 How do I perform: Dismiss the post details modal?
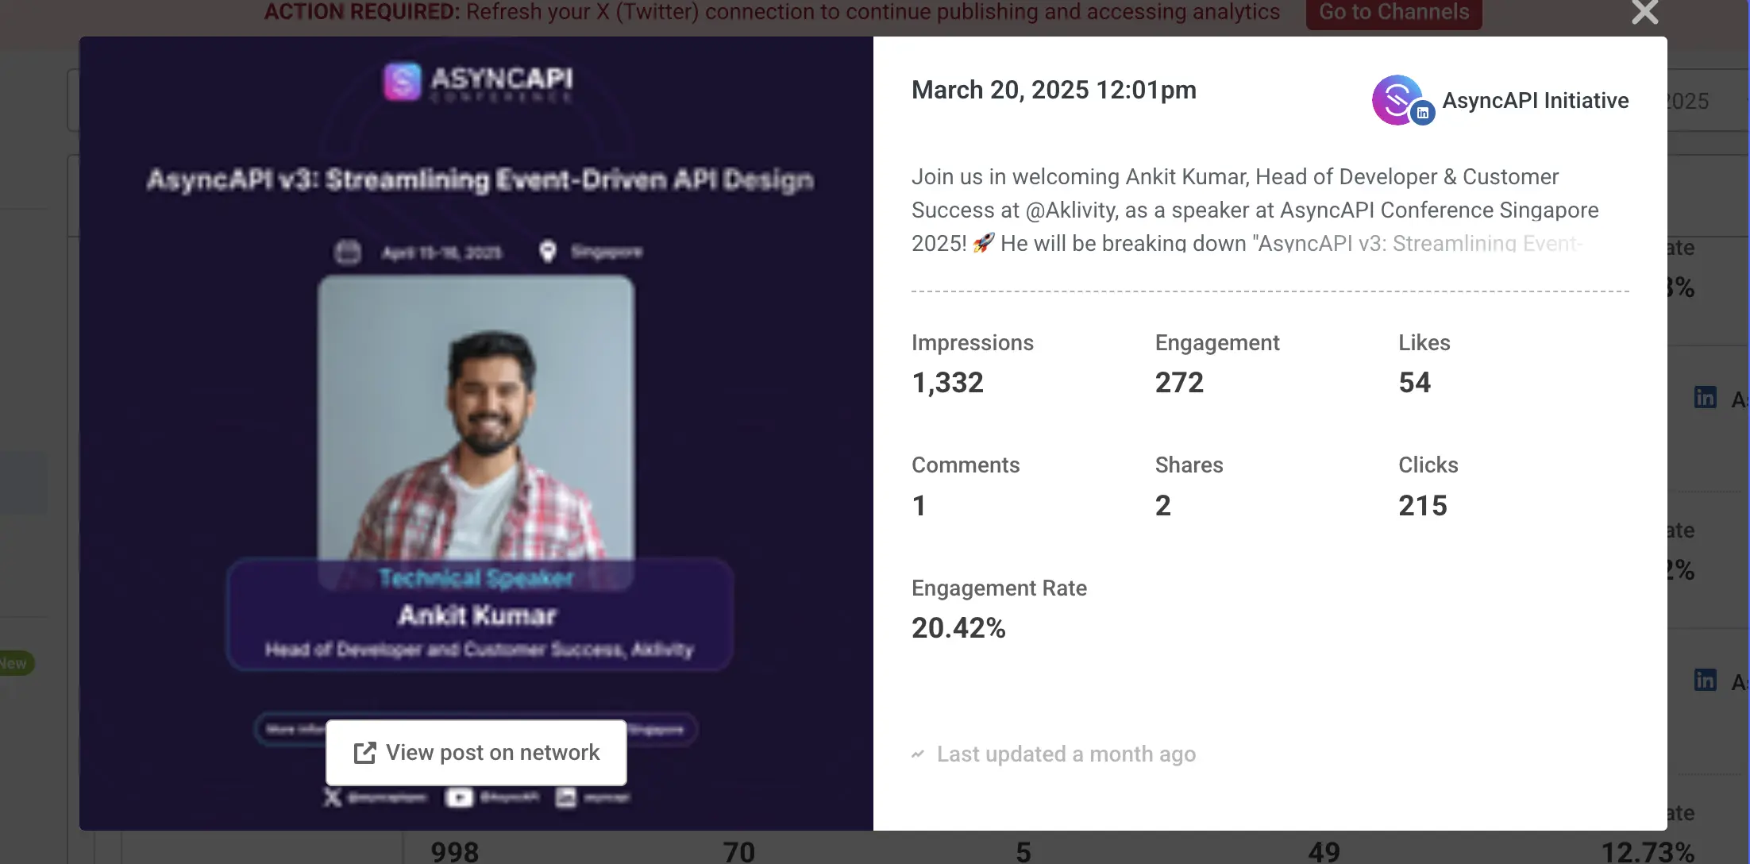pyautogui.click(x=1644, y=12)
